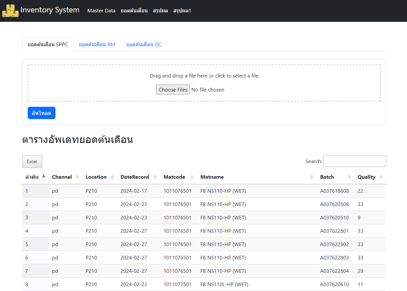The width and height of the screenshot is (407, 291).
Task: Open the สรุปผล1 nav item
Action: click(x=182, y=11)
